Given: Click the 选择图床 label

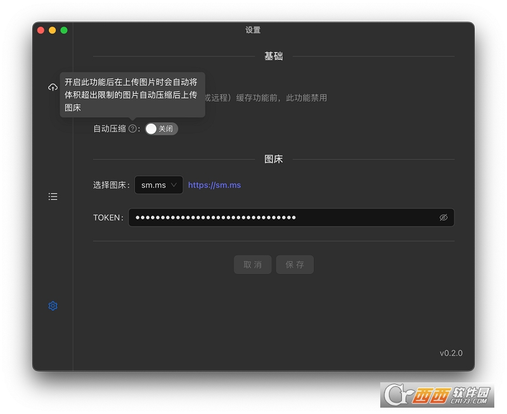Looking at the screenshot, I should pyautogui.click(x=112, y=185).
